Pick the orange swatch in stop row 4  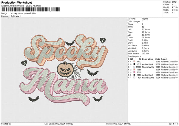(x=134, y=70)
